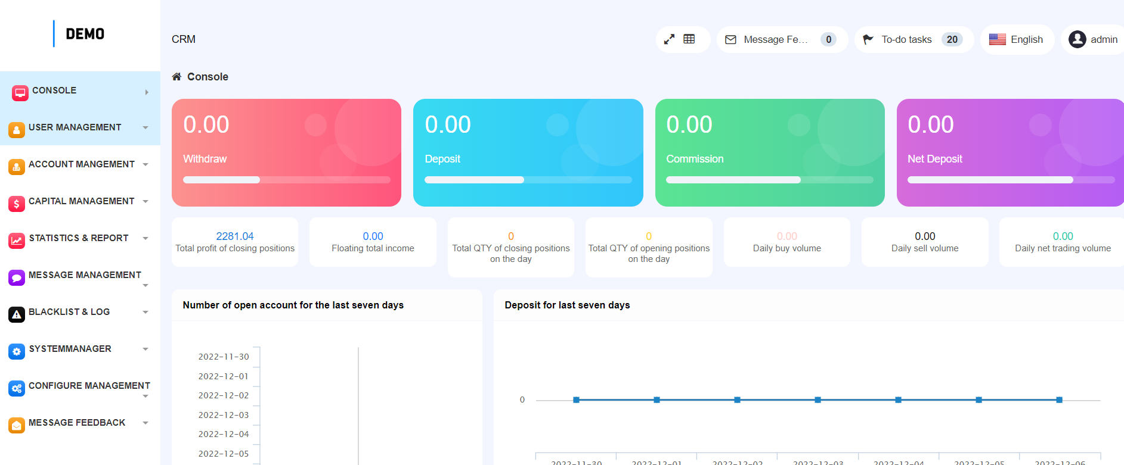The height and width of the screenshot is (465, 1124).
Task: Expand the Account Mangement menu arrow
Action: tap(145, 164)
